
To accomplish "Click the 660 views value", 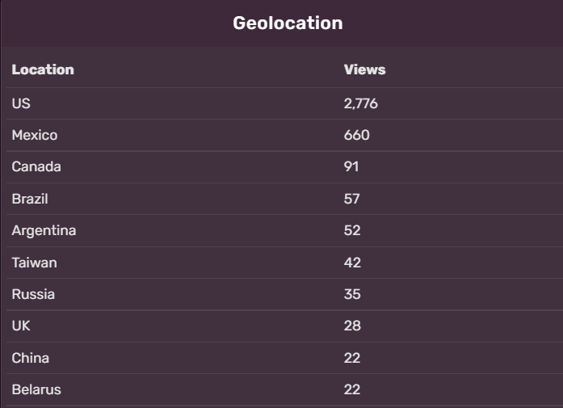I will coord(356,135).
